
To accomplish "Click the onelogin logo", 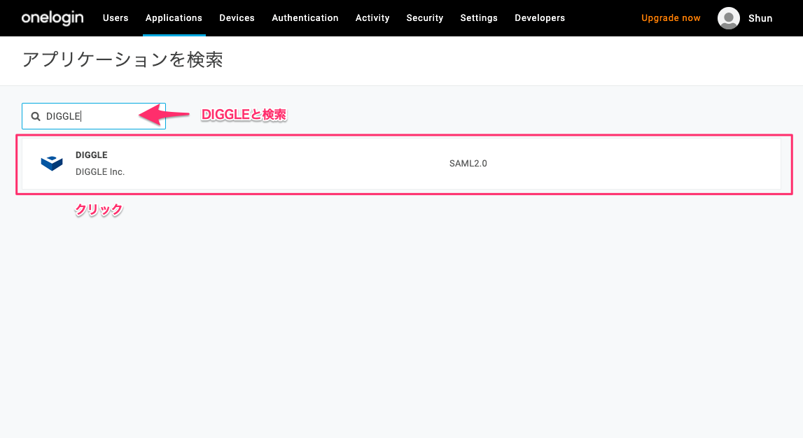I will click(x=52, y=17).
